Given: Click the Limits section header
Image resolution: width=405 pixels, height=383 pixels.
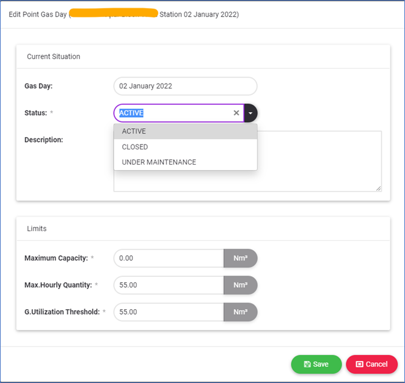Looking at the screenshot, I should [x=37, y=229].
